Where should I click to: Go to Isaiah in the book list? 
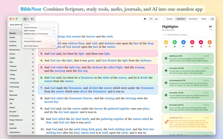pyautogui.click(x=21, y=124)
